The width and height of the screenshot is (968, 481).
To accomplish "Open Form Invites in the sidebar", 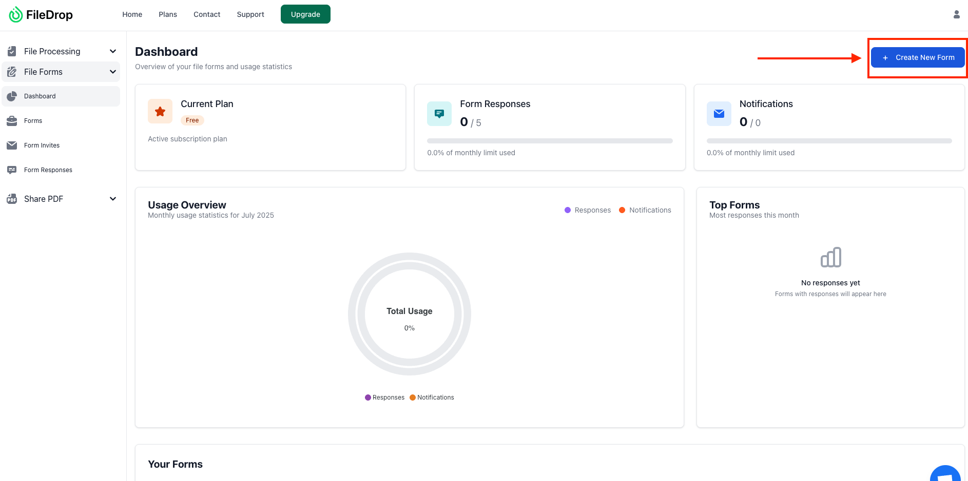I will click(x=61, y=145).
